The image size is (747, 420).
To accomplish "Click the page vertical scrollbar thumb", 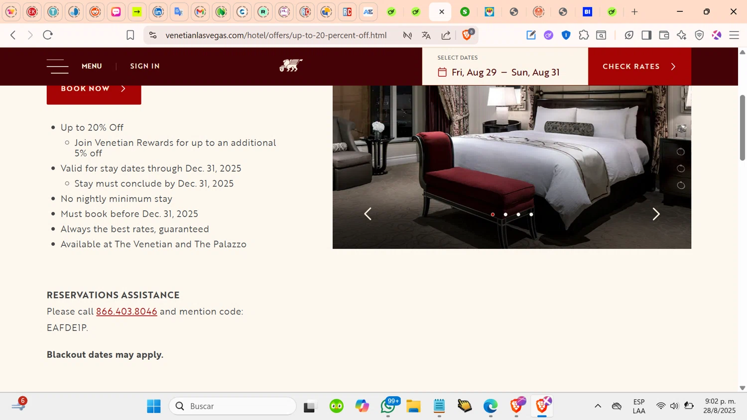I will pos(743,127).
